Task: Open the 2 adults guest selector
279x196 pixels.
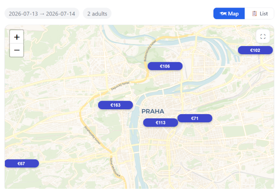Action: (x=97, y=13)
